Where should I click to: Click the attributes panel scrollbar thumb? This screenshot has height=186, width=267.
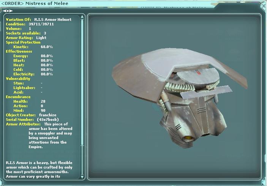click(82, 82)
